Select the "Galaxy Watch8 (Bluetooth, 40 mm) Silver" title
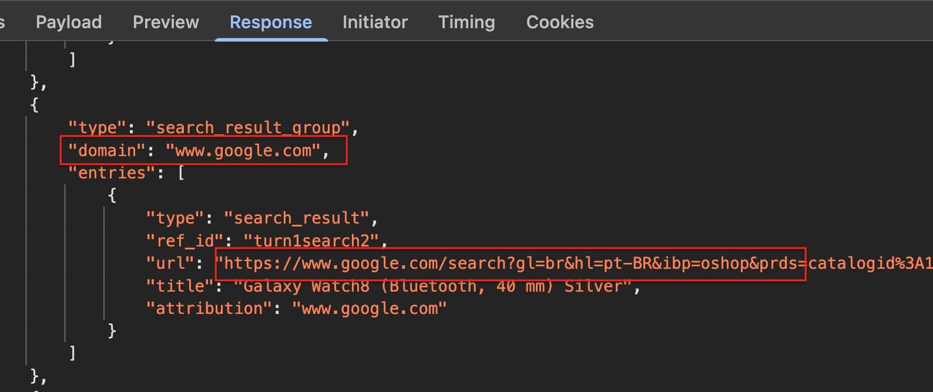Screen dimensions: 933x392 (x=432, y=286)
